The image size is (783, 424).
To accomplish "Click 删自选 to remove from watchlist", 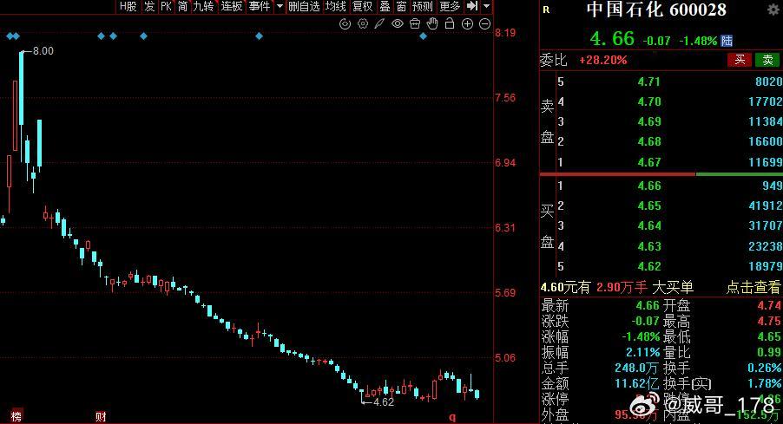I will tap(304, 6).
